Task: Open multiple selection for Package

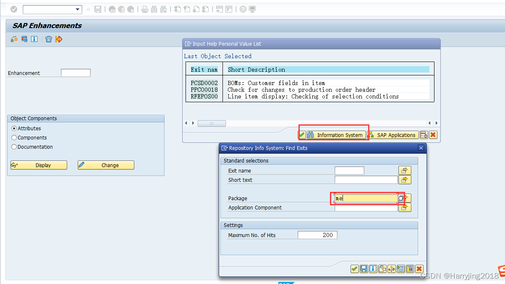Action: (408, 198)
